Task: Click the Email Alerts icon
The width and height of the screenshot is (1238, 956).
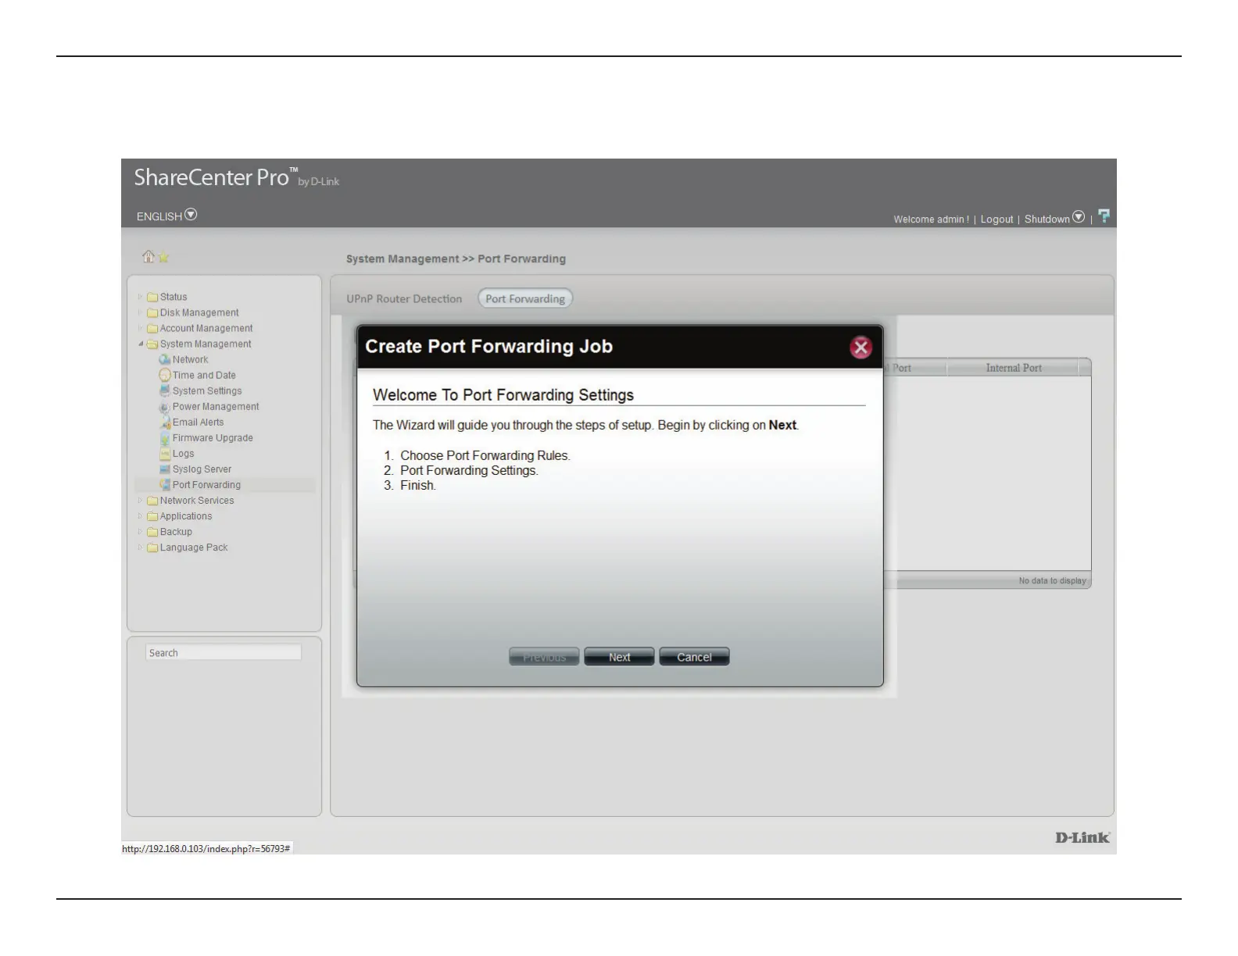Action: coord(165,423)
